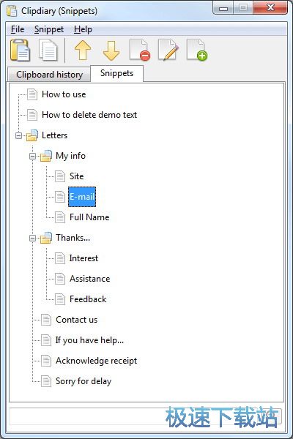Move snippet down with the down arrow
Screen dimensions: 293x439
point(111,50)
